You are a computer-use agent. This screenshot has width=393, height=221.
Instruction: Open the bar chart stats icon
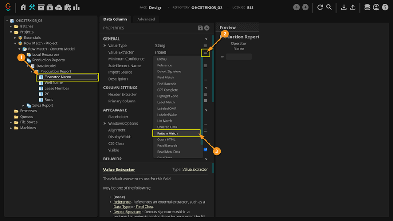(76, 7)
